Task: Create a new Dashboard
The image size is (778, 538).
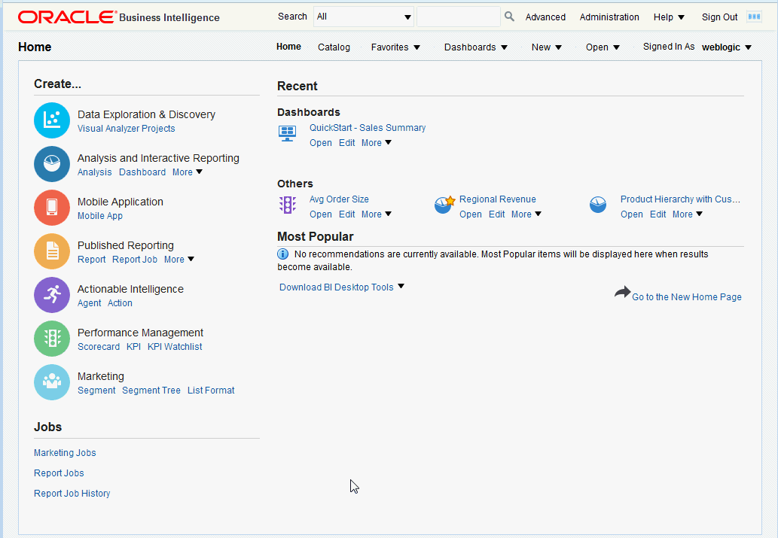Action: pyautogui.click(x=142, y=172)
